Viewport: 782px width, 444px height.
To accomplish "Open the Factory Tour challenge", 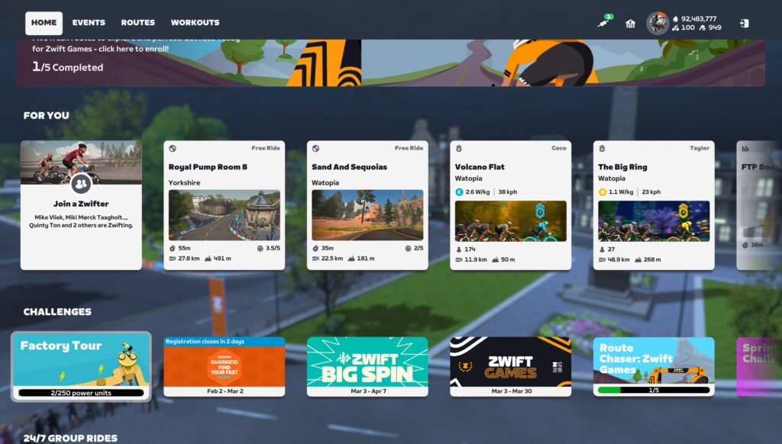I will [x=81, y=366].
